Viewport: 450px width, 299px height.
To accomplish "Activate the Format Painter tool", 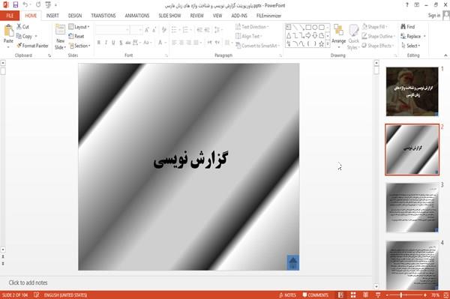I will [x=32, y=46].
